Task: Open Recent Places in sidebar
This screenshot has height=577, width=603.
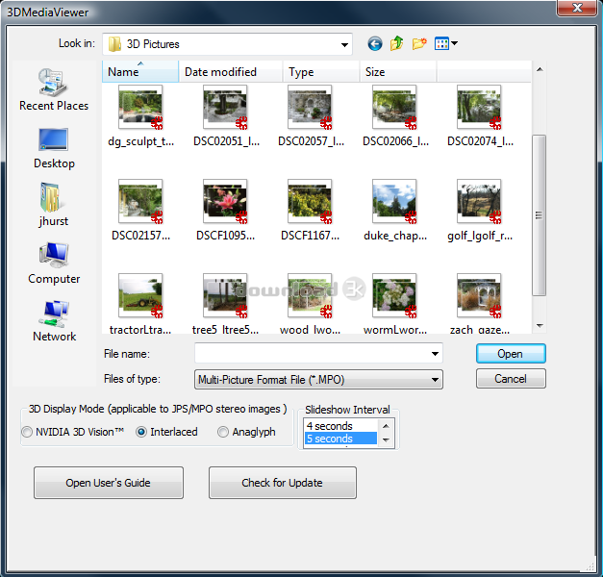Action: pyautogui.click(x=54, y=89)
